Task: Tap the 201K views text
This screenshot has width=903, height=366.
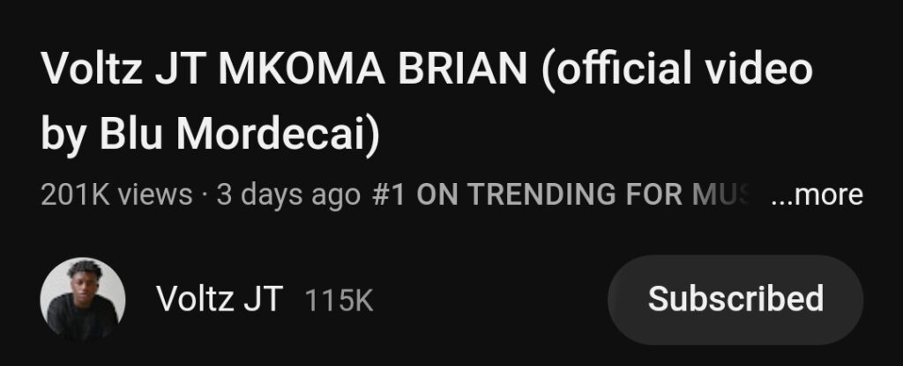Action: [x=116, y=194]
